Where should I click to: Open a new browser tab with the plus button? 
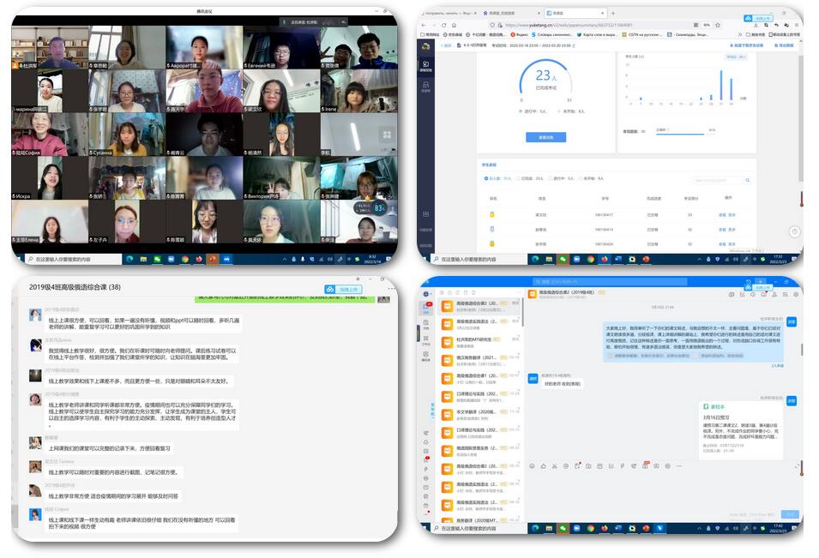pyautogui.click(x=612, y=13)
